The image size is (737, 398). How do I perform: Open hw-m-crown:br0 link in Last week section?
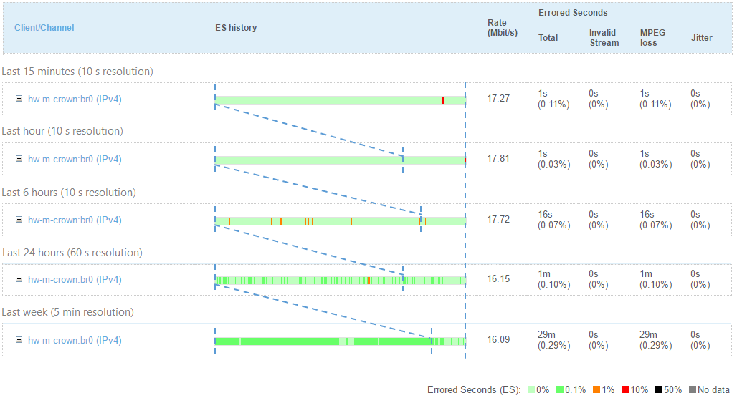[75, 340]
